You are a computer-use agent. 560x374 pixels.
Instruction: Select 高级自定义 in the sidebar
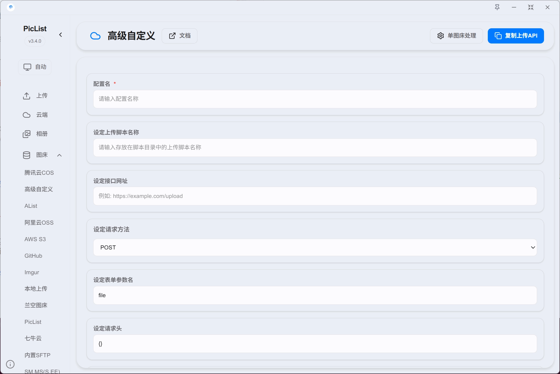click(x=39, y=189)
